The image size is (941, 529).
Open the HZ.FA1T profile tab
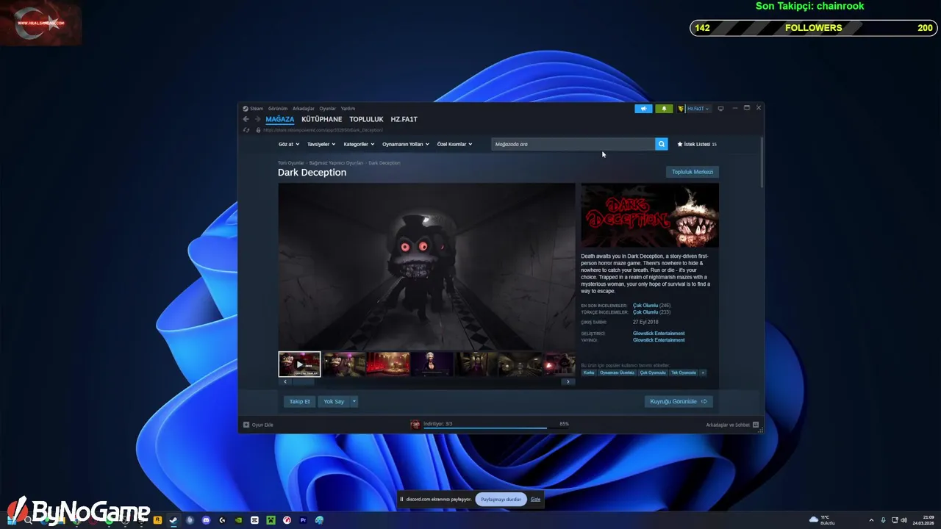click(x=404, y=119)
